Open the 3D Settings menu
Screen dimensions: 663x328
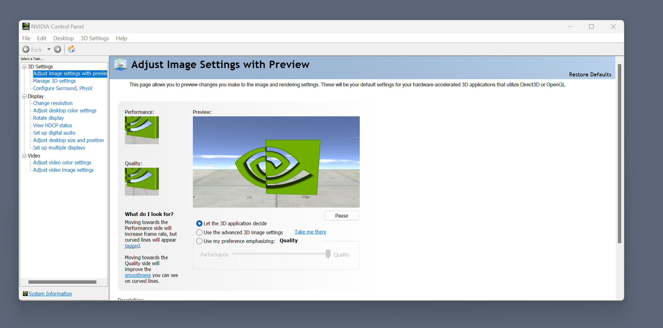click(x=95, y=38)
